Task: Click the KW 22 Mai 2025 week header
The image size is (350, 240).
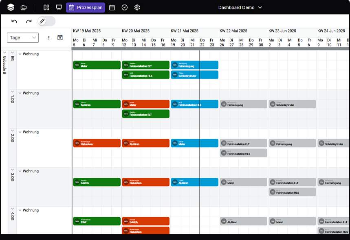Action: (x=233, y=31)
